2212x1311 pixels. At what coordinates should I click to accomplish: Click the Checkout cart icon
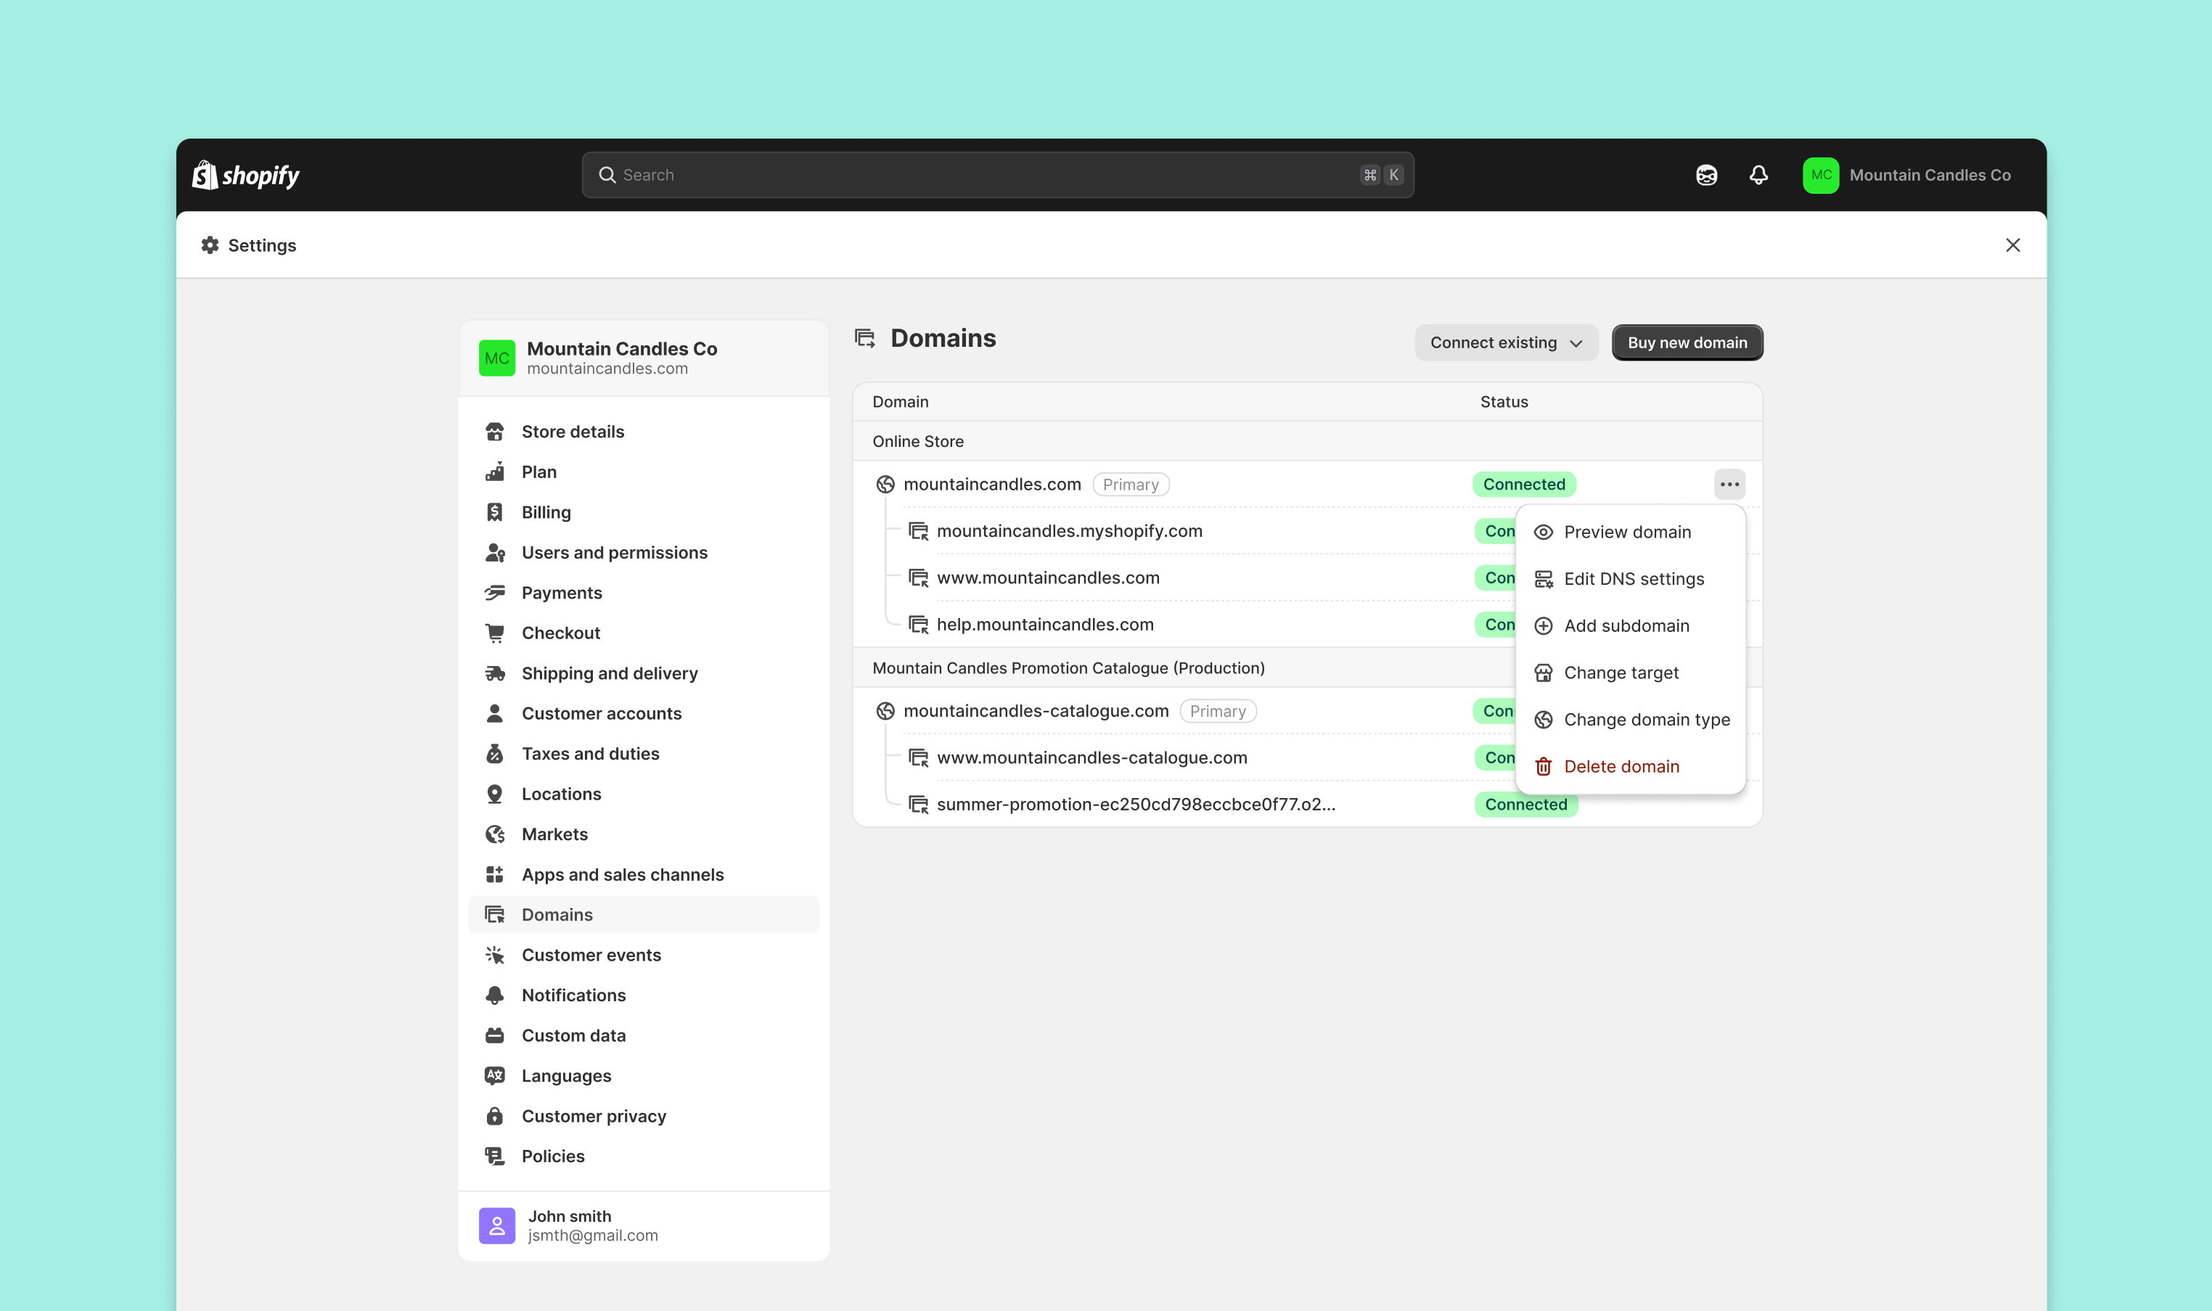495,633
